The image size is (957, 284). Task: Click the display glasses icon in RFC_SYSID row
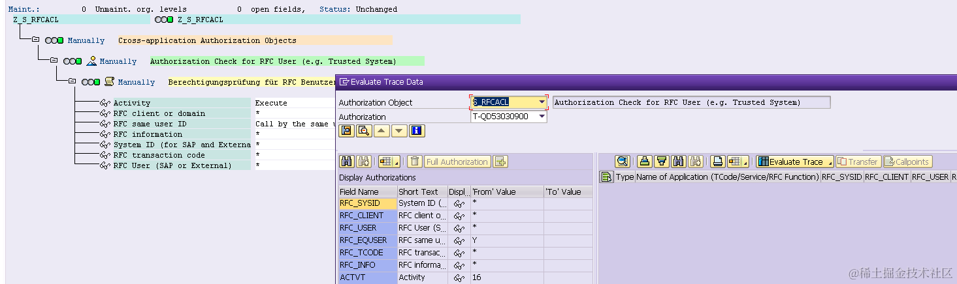click(459, 203)
